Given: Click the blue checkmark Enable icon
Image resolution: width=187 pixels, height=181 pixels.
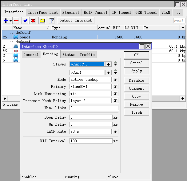Looking at the screenshot, I should click(x=26, y=21).
